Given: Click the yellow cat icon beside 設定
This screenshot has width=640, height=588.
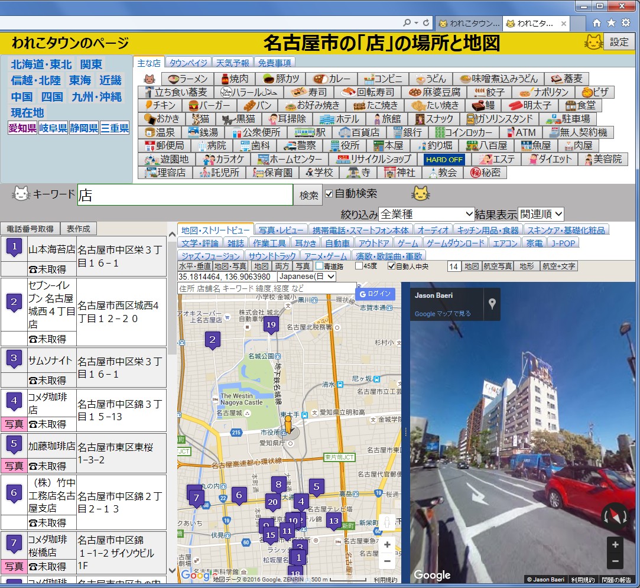Looking at the screenshot, I should click(x=593, y=42).
